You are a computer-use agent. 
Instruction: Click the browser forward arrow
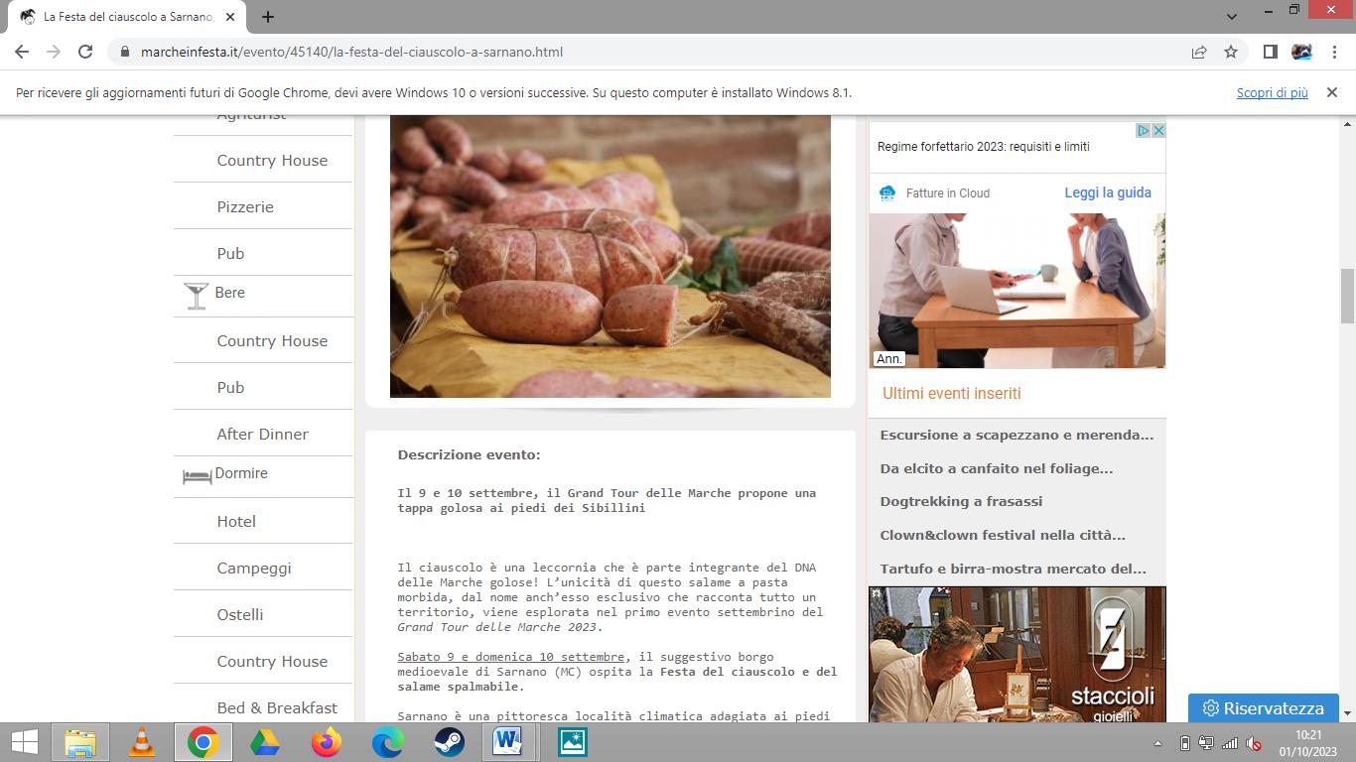point(54,52)
